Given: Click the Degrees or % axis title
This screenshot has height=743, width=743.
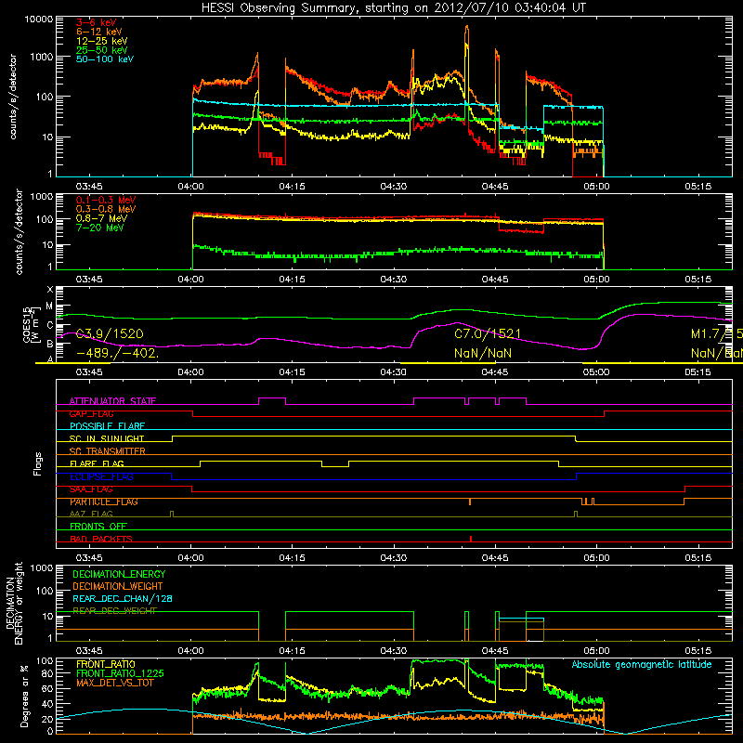Looking at the screenshot, I should [24, 696].
